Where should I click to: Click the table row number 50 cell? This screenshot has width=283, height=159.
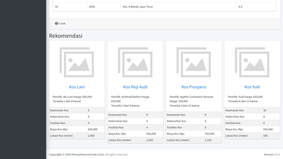click(x=57, y=7)
